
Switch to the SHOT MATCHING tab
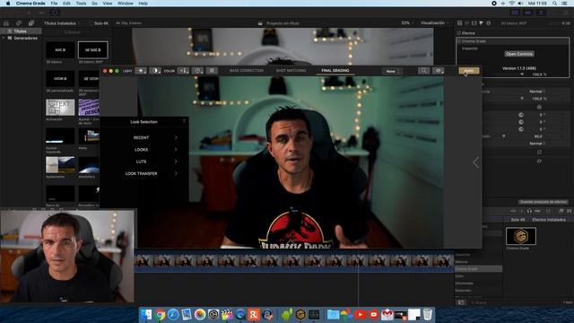pos(291,70)
